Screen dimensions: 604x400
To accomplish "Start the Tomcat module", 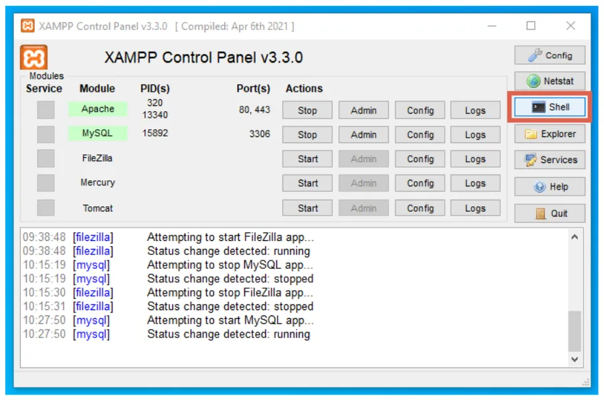I will [306, 208].
